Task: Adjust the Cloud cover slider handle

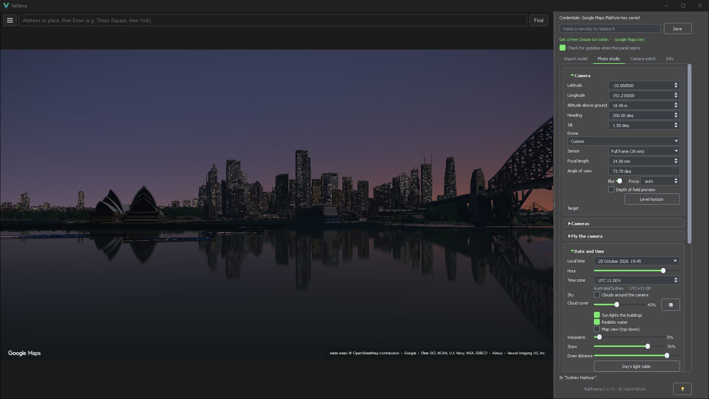Action: click(x=616, y=305)
